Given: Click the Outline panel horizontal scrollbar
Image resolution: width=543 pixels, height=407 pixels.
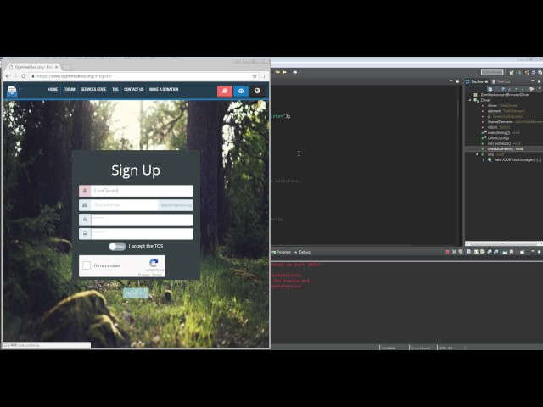Looking at the screenshot, I should 504,243.
